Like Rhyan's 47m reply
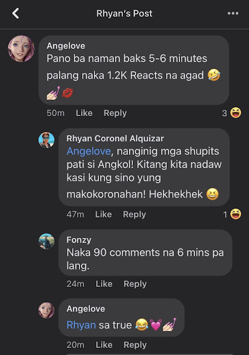 tap(103, 215)
